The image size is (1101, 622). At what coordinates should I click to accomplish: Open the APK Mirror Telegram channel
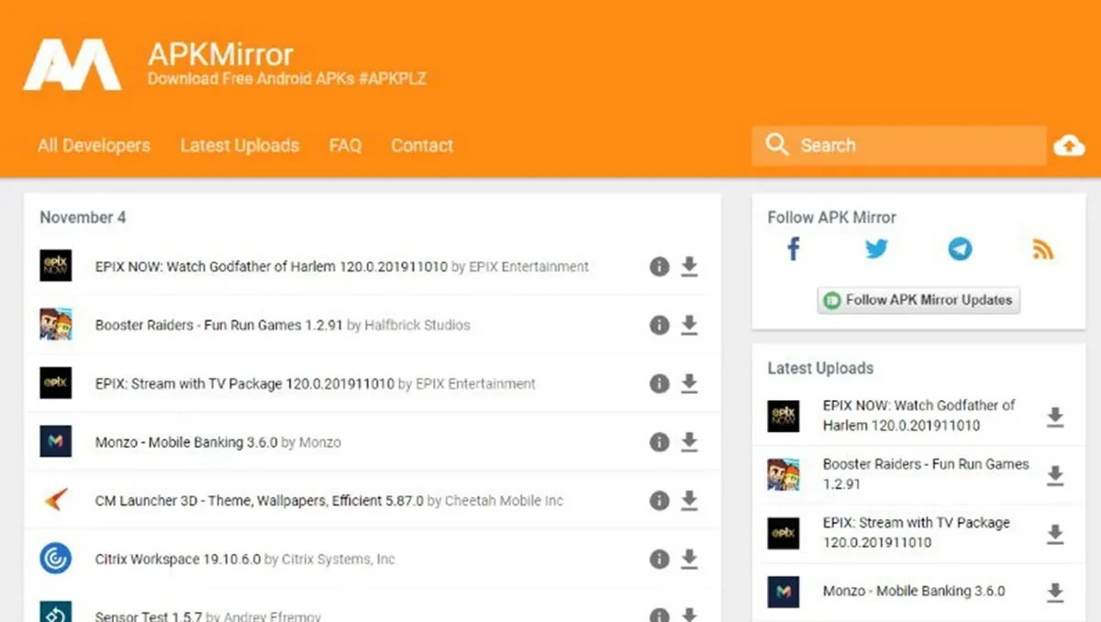point(960,249)
